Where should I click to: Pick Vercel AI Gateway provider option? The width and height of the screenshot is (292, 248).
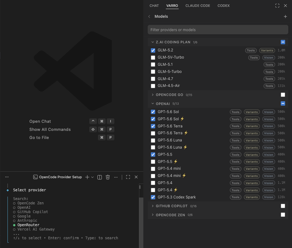click(x=36, y=229)
